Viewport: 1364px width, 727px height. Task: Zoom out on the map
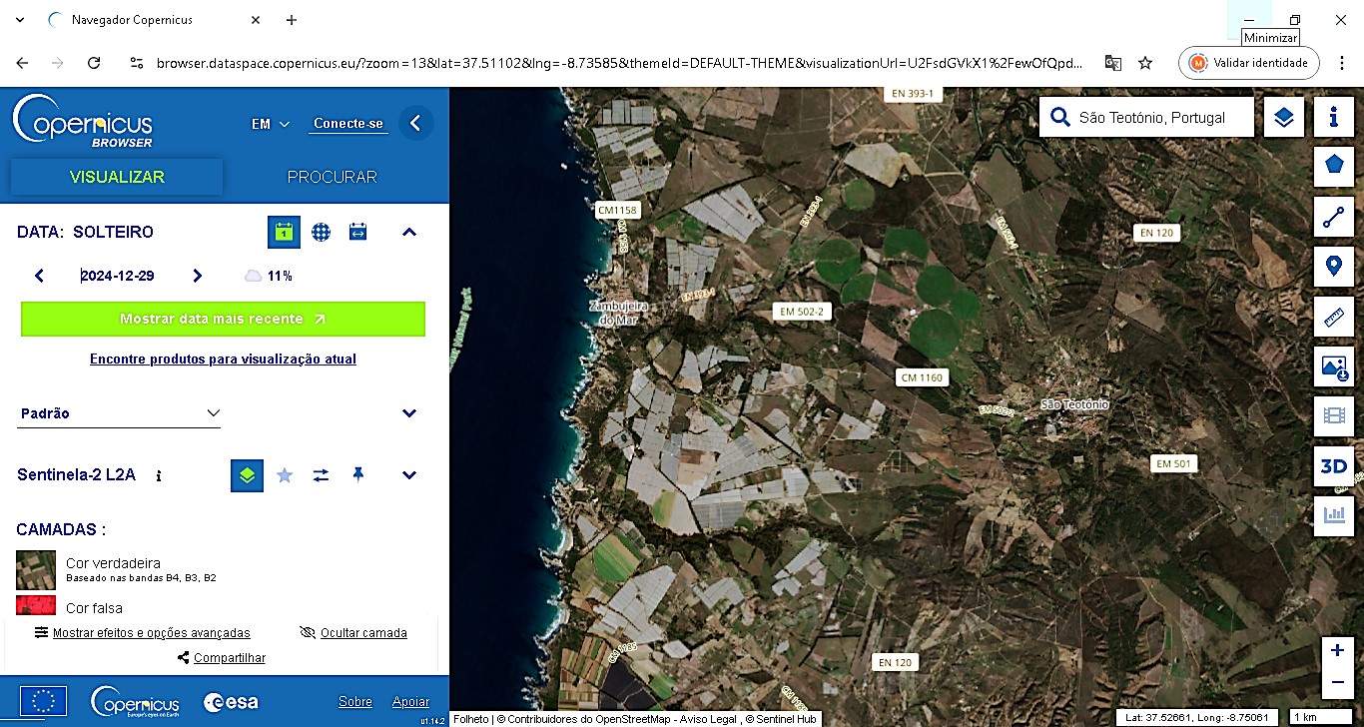(1337, 683)
